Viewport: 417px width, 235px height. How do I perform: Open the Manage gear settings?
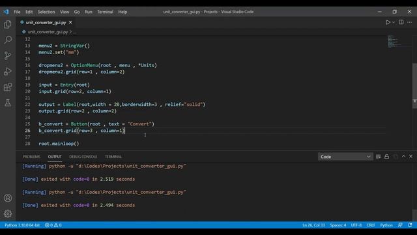point(8,213)
